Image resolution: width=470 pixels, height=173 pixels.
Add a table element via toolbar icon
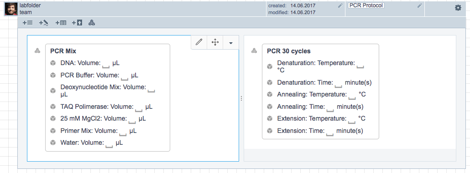point(61,23)
